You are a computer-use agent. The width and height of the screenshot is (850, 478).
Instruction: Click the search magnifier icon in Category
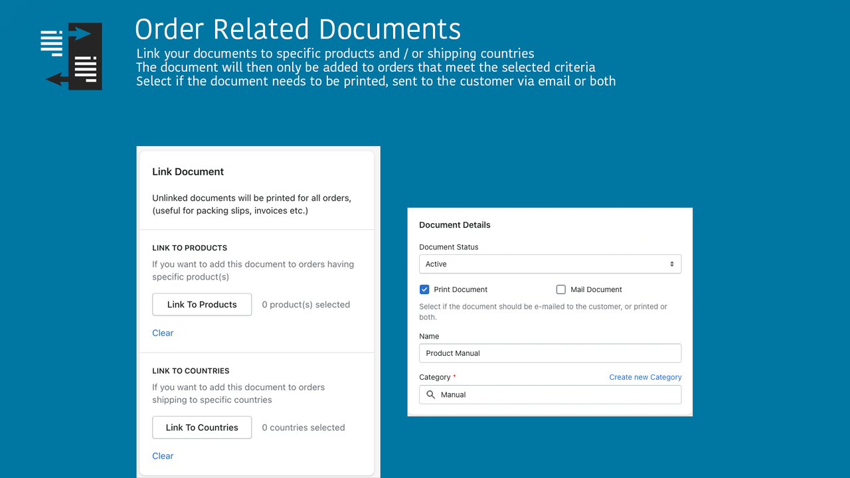pos(431,394)
